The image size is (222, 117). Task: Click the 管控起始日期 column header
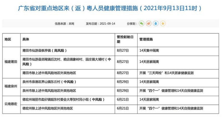pyautogui.click(x=124, y=40)
